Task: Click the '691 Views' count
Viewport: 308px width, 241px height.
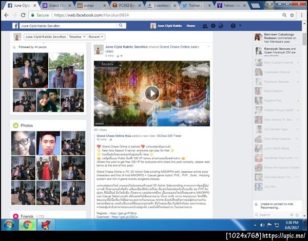Action: (x=100, y=129)
